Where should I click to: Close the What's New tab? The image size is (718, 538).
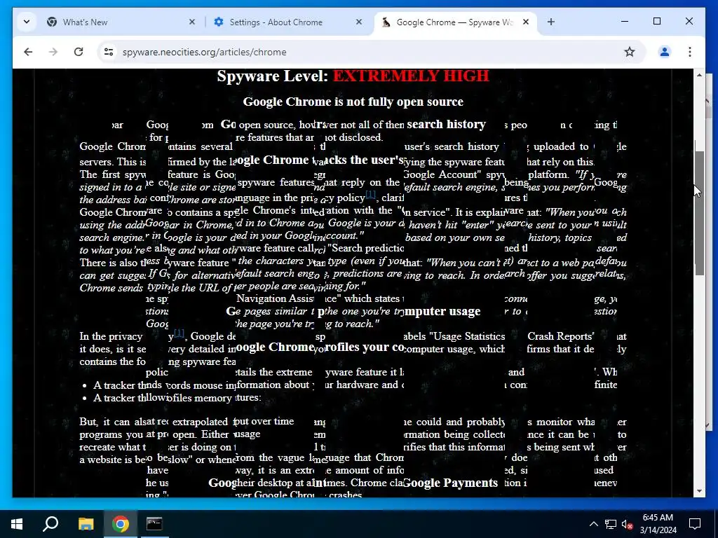(192, 22)
